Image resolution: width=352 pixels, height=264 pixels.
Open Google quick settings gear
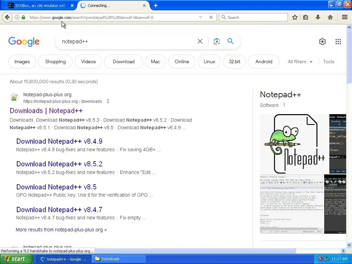tap(322, 42)
